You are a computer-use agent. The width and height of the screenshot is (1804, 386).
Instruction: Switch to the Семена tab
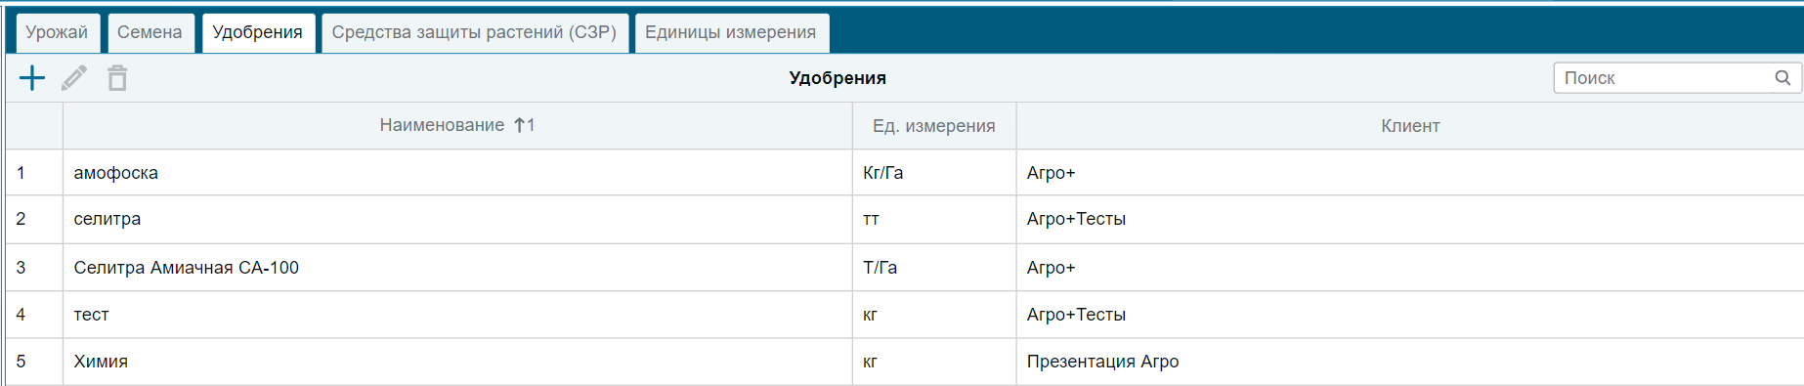click(x=150, y=32)
